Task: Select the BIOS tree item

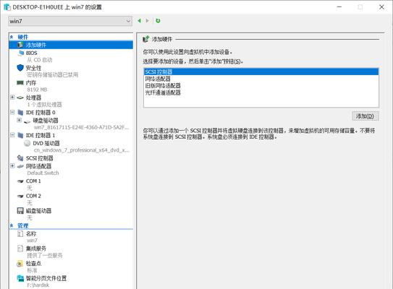Action: (32, 53)
